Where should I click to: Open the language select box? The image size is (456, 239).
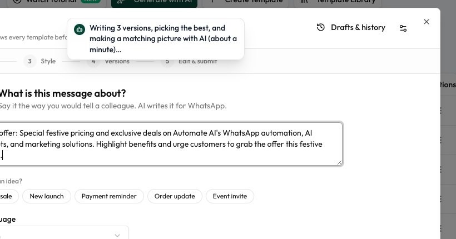click(x=63, y=232)
